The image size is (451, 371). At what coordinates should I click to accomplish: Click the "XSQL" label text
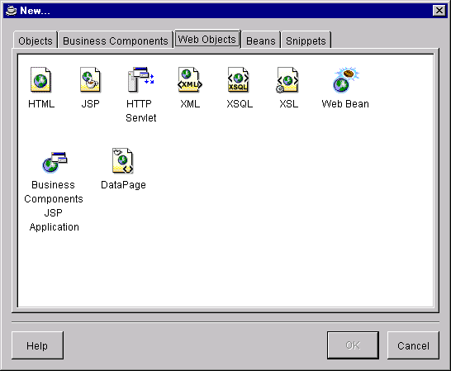[240, 104]
